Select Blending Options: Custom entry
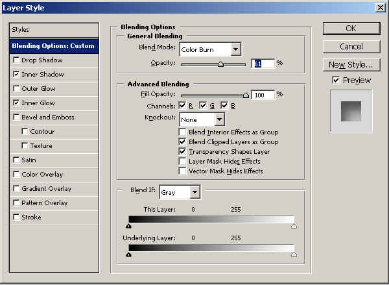Screen dimensions: 389x285 54,46
